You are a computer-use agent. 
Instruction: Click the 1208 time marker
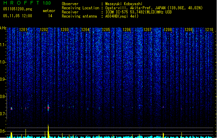coord(168,30)
